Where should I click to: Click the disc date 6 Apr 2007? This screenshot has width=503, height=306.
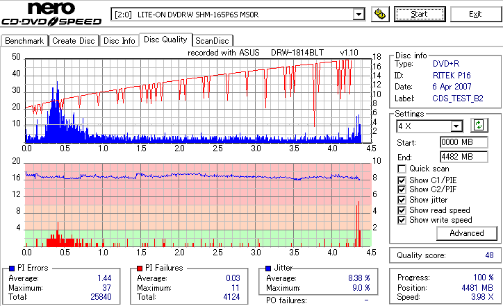(452, 87)
